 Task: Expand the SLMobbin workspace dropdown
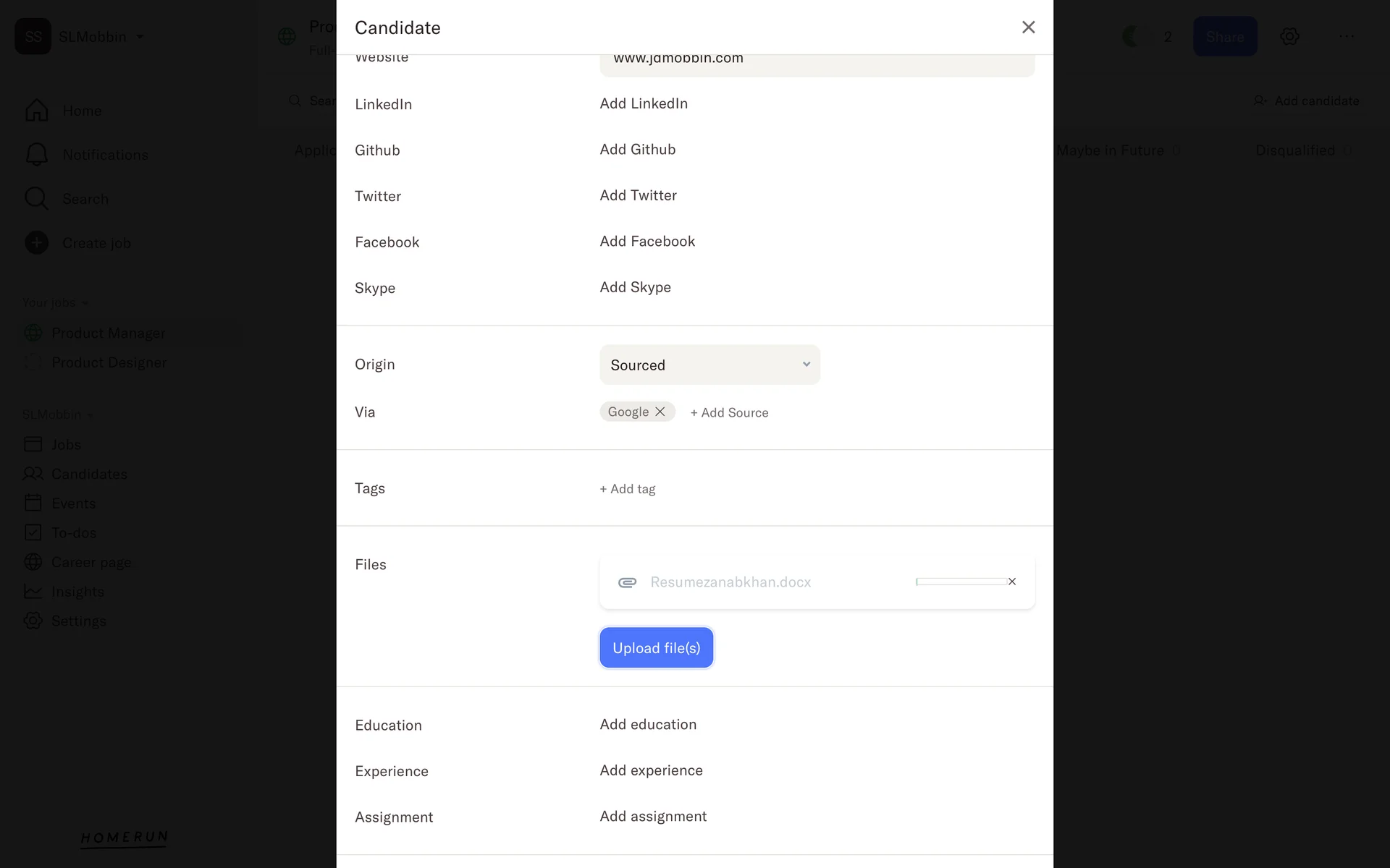[140, 37]
